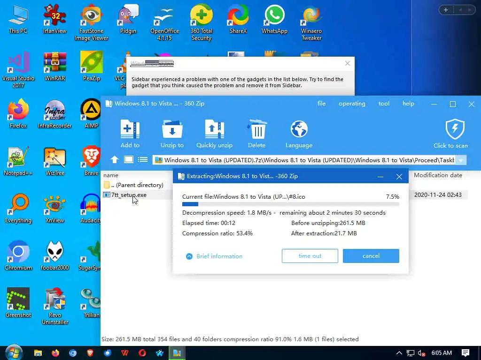Open This PC desktop icon

pyautogui.click(x=18, y=20)
